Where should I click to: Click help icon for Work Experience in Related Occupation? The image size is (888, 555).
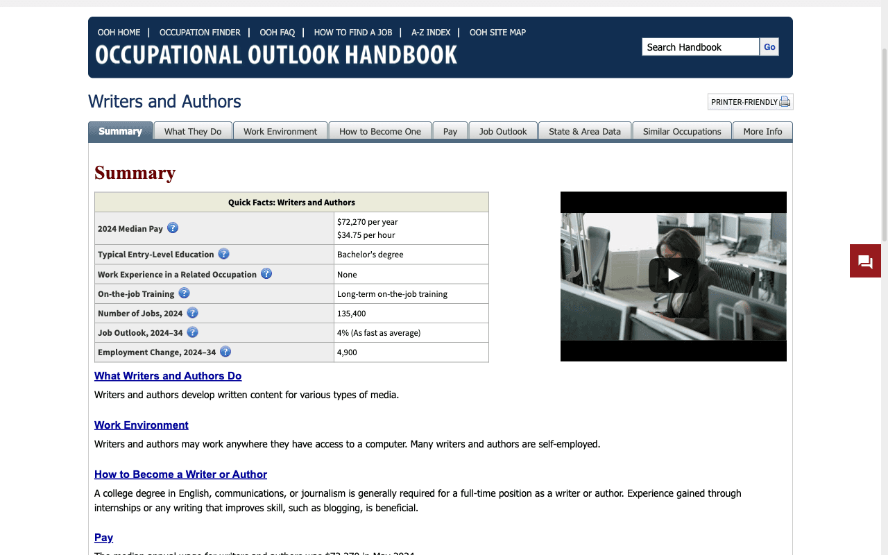266,273
